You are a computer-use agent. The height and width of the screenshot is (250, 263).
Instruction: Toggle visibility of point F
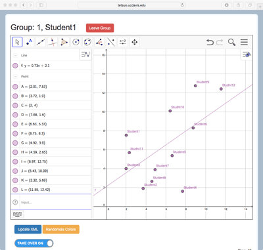(x=15, y=133)
